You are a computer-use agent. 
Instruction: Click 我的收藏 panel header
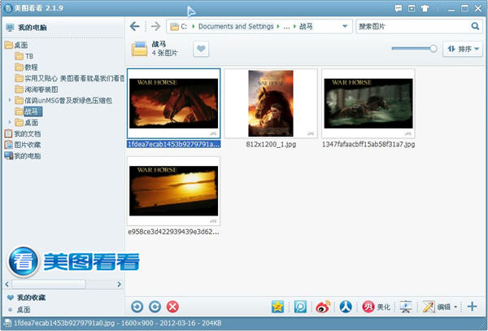[x=27, y=298]
